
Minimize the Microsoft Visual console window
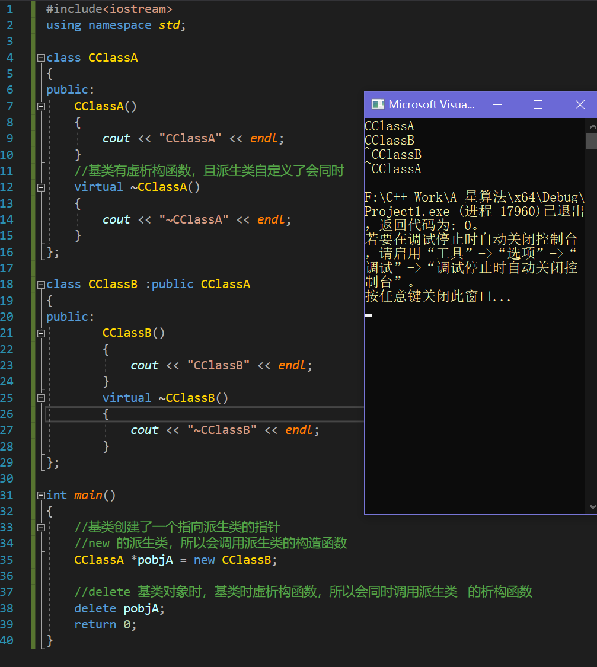point(497,104)
